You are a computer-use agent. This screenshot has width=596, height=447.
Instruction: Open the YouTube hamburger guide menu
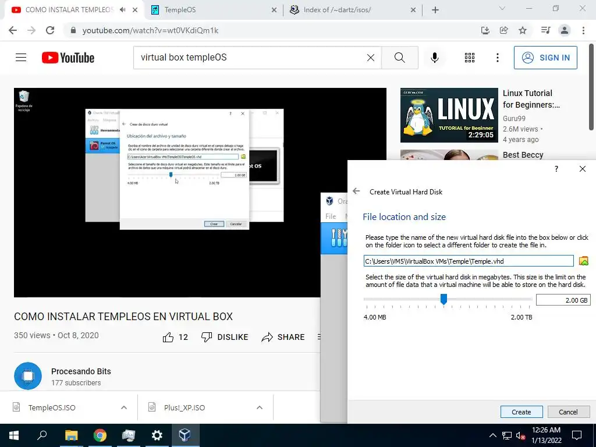(21, 58)
